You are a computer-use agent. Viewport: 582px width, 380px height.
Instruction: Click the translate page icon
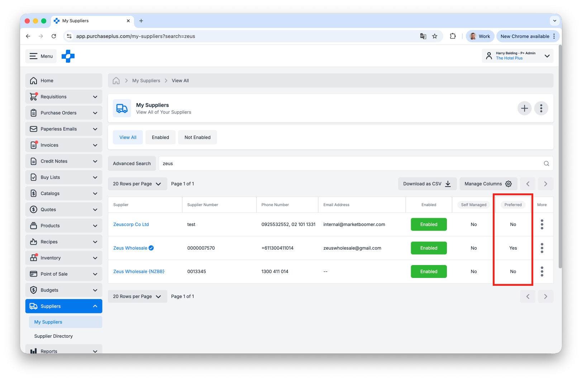click(423, 36)
